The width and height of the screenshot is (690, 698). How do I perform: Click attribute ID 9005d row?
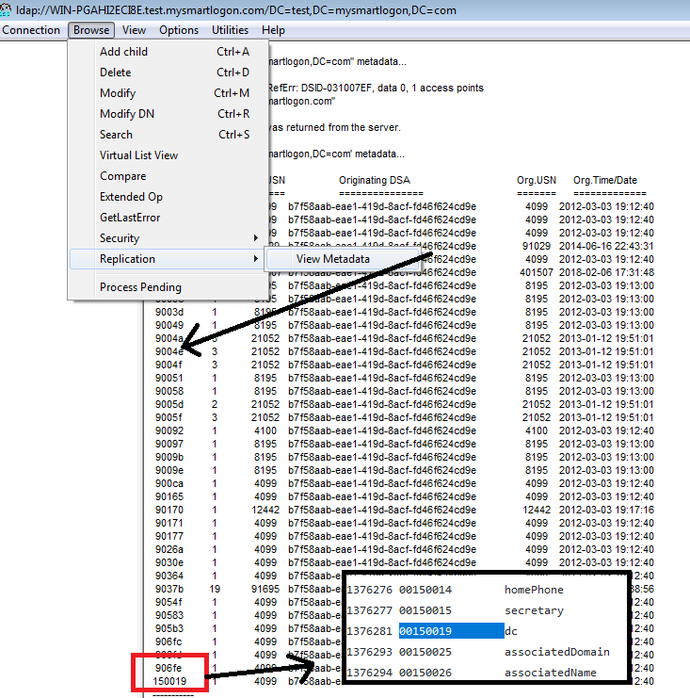169,404
